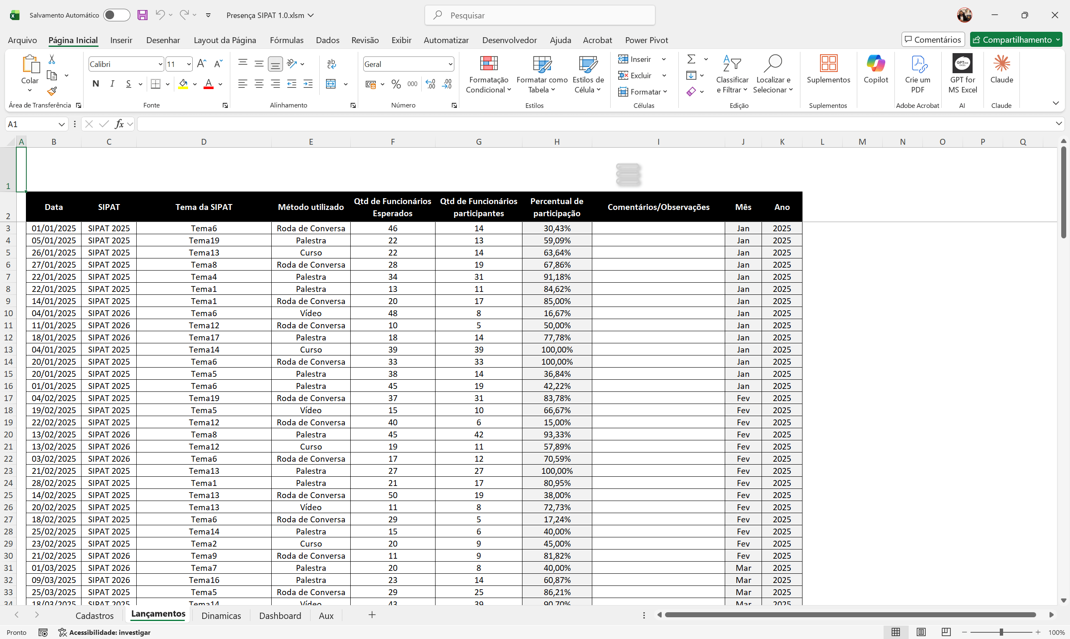The width and height of the screenshot is (1070, 639).
Task: Click the AutoSum sigma icon
Action: click(691, 59)
